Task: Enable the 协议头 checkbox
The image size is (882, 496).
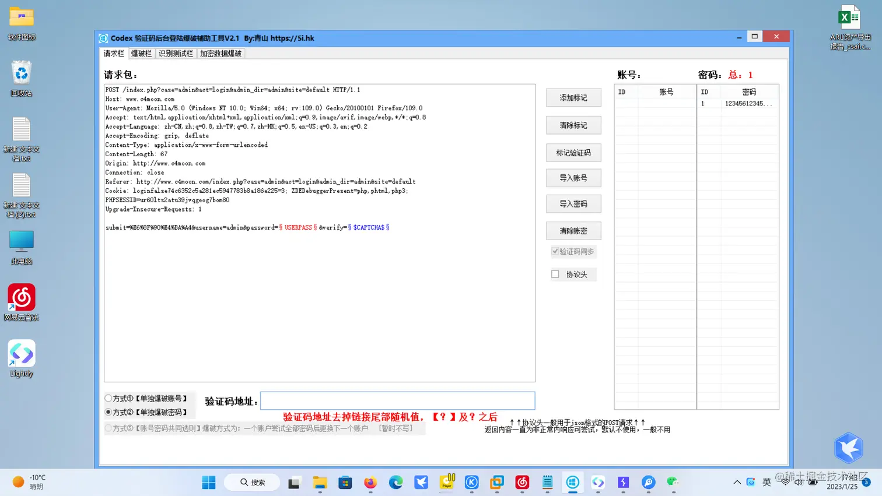Action: coord(555,274)
